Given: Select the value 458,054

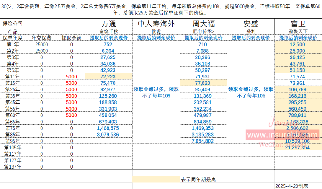Looking at the screenshot, I should [x=108, y=115].
